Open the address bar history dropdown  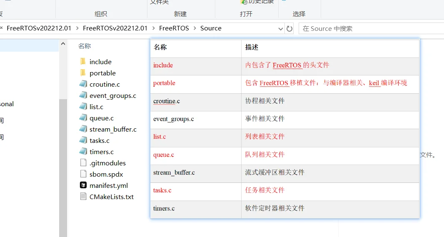coord(281,29)
